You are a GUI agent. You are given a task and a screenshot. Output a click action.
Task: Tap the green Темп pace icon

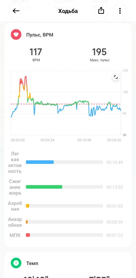click(16, 263)
